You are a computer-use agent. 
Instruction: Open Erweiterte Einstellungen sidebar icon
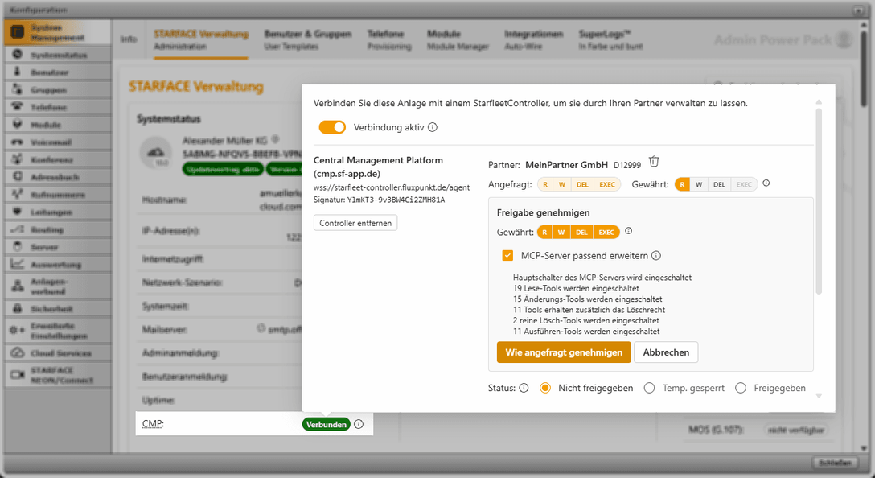tap(18, 330)
